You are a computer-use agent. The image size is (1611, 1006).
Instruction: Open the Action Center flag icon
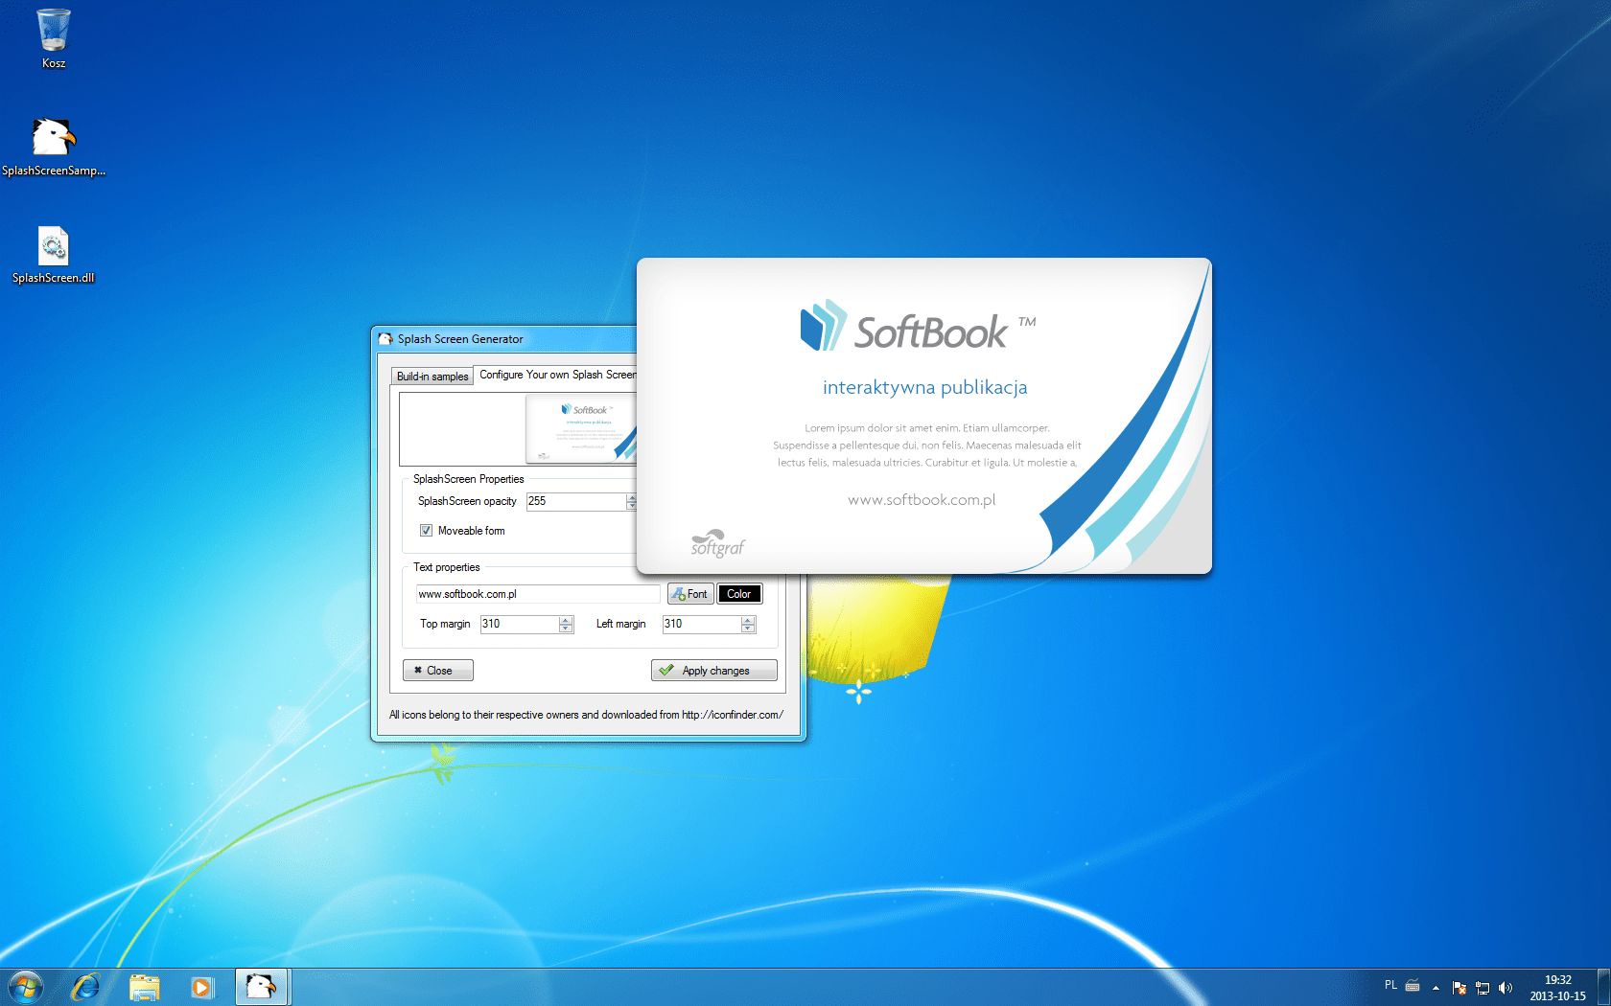1459,987
